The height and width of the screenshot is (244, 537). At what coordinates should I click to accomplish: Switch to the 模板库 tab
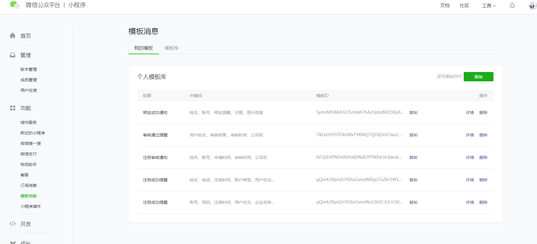tap(171, 48)
